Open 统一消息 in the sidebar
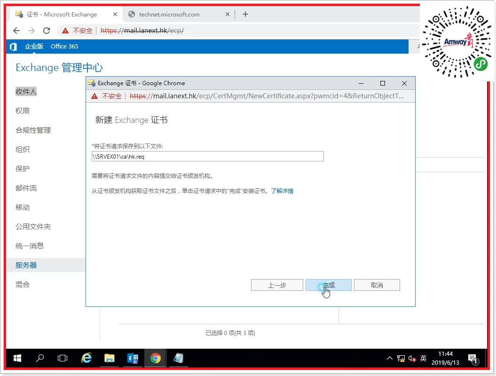This screenshot has height=376, width=496. point(30,246)
